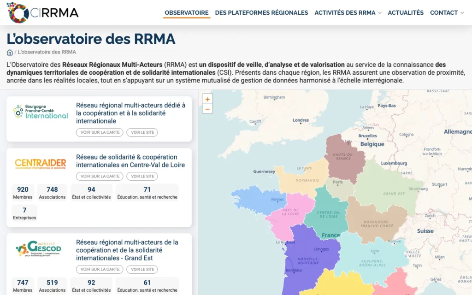Click the Bourgogne card title "Réseau régional multi-acteurs dédié"
The image size is (472, 295).
130,113
